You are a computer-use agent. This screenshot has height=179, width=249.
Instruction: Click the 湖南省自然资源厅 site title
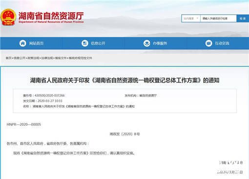51,16
